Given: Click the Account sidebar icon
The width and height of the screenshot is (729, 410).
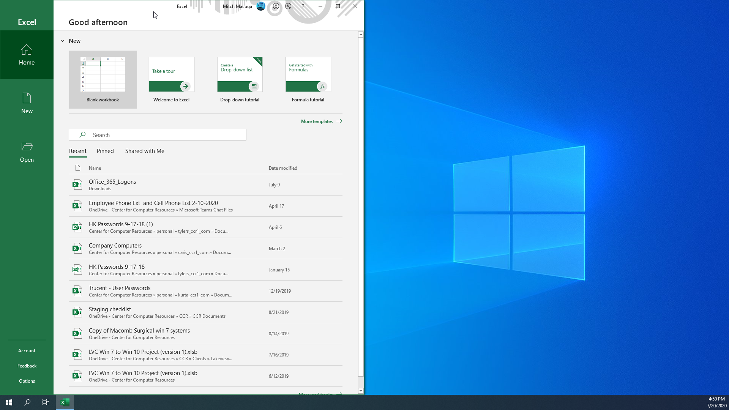Looking at the screenshot, I should (x=27, y=350).
